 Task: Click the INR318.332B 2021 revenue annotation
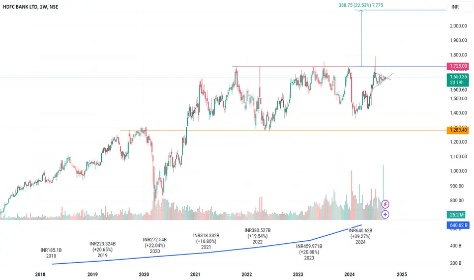206,241
